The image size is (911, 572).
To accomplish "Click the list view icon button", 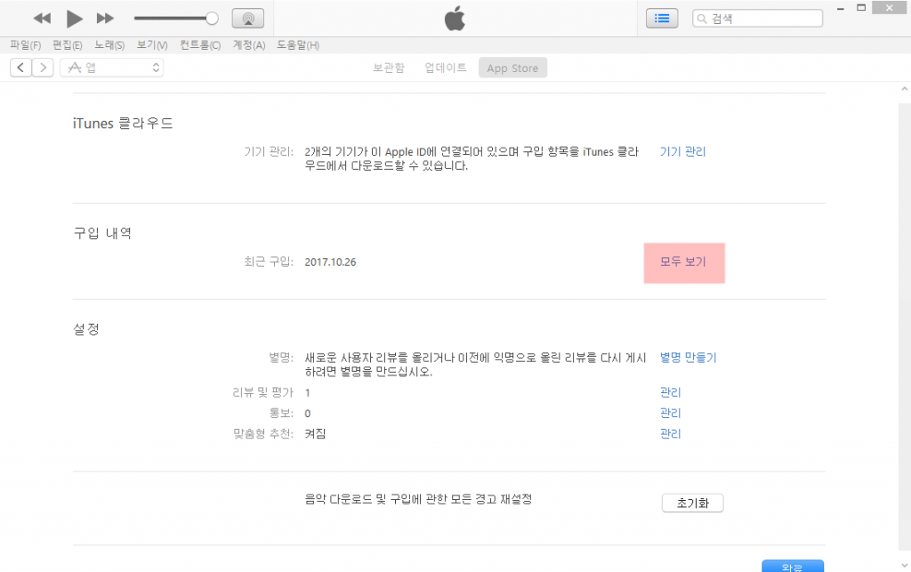I will click(662, 18).
